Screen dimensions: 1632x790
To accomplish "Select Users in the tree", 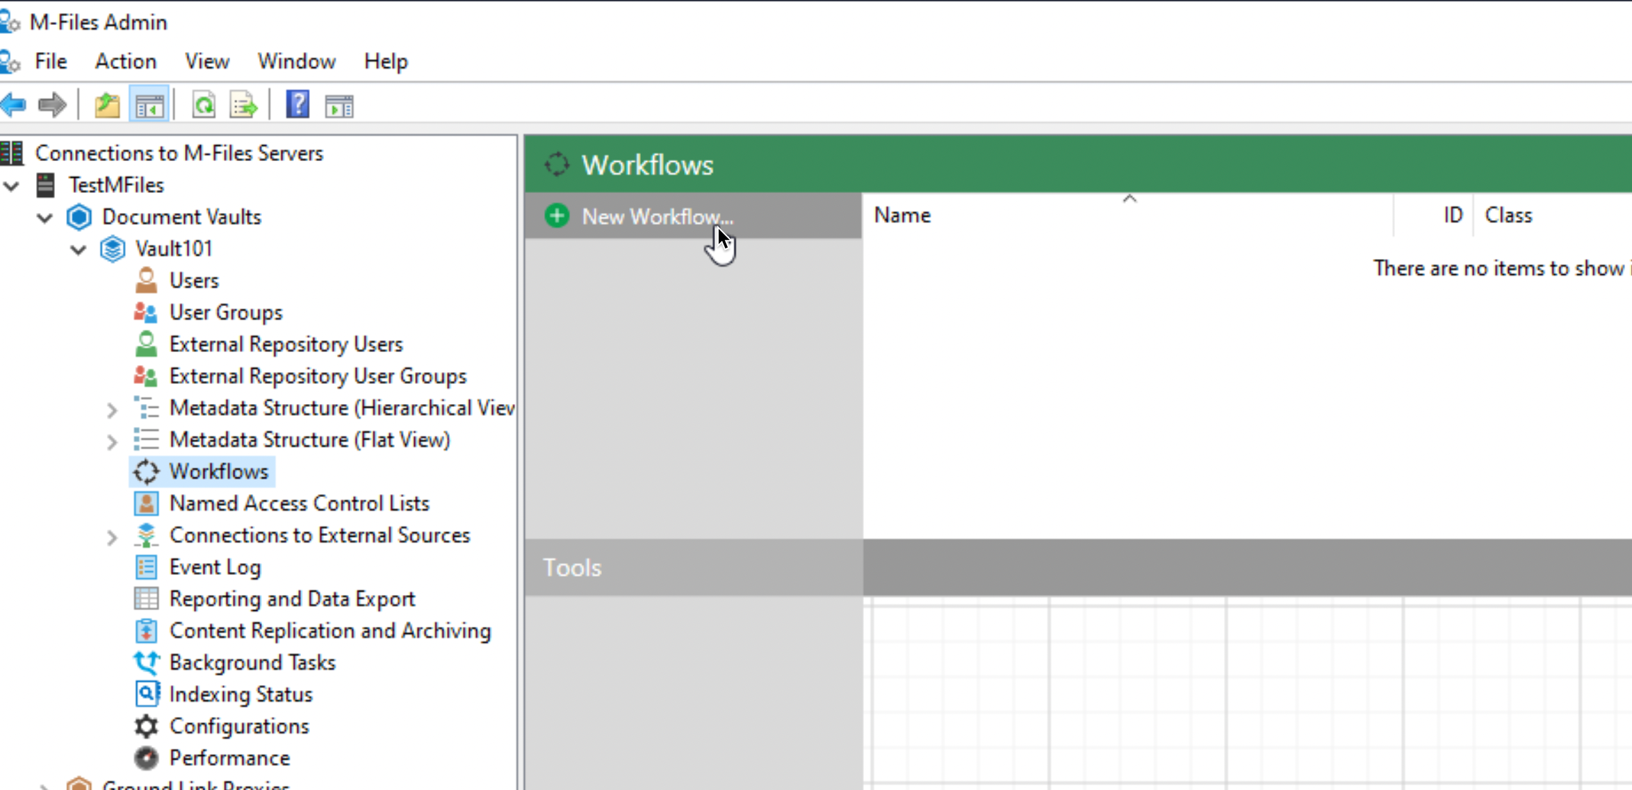I will [x=194, y=280].
